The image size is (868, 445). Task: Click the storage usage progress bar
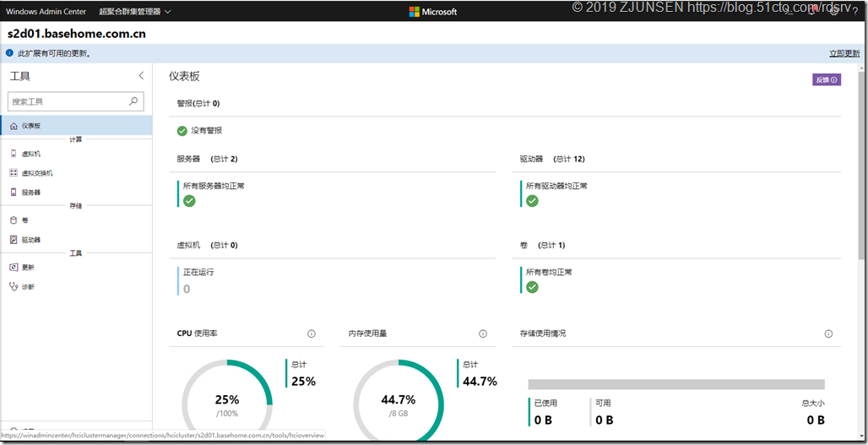[x=676, y=384]
